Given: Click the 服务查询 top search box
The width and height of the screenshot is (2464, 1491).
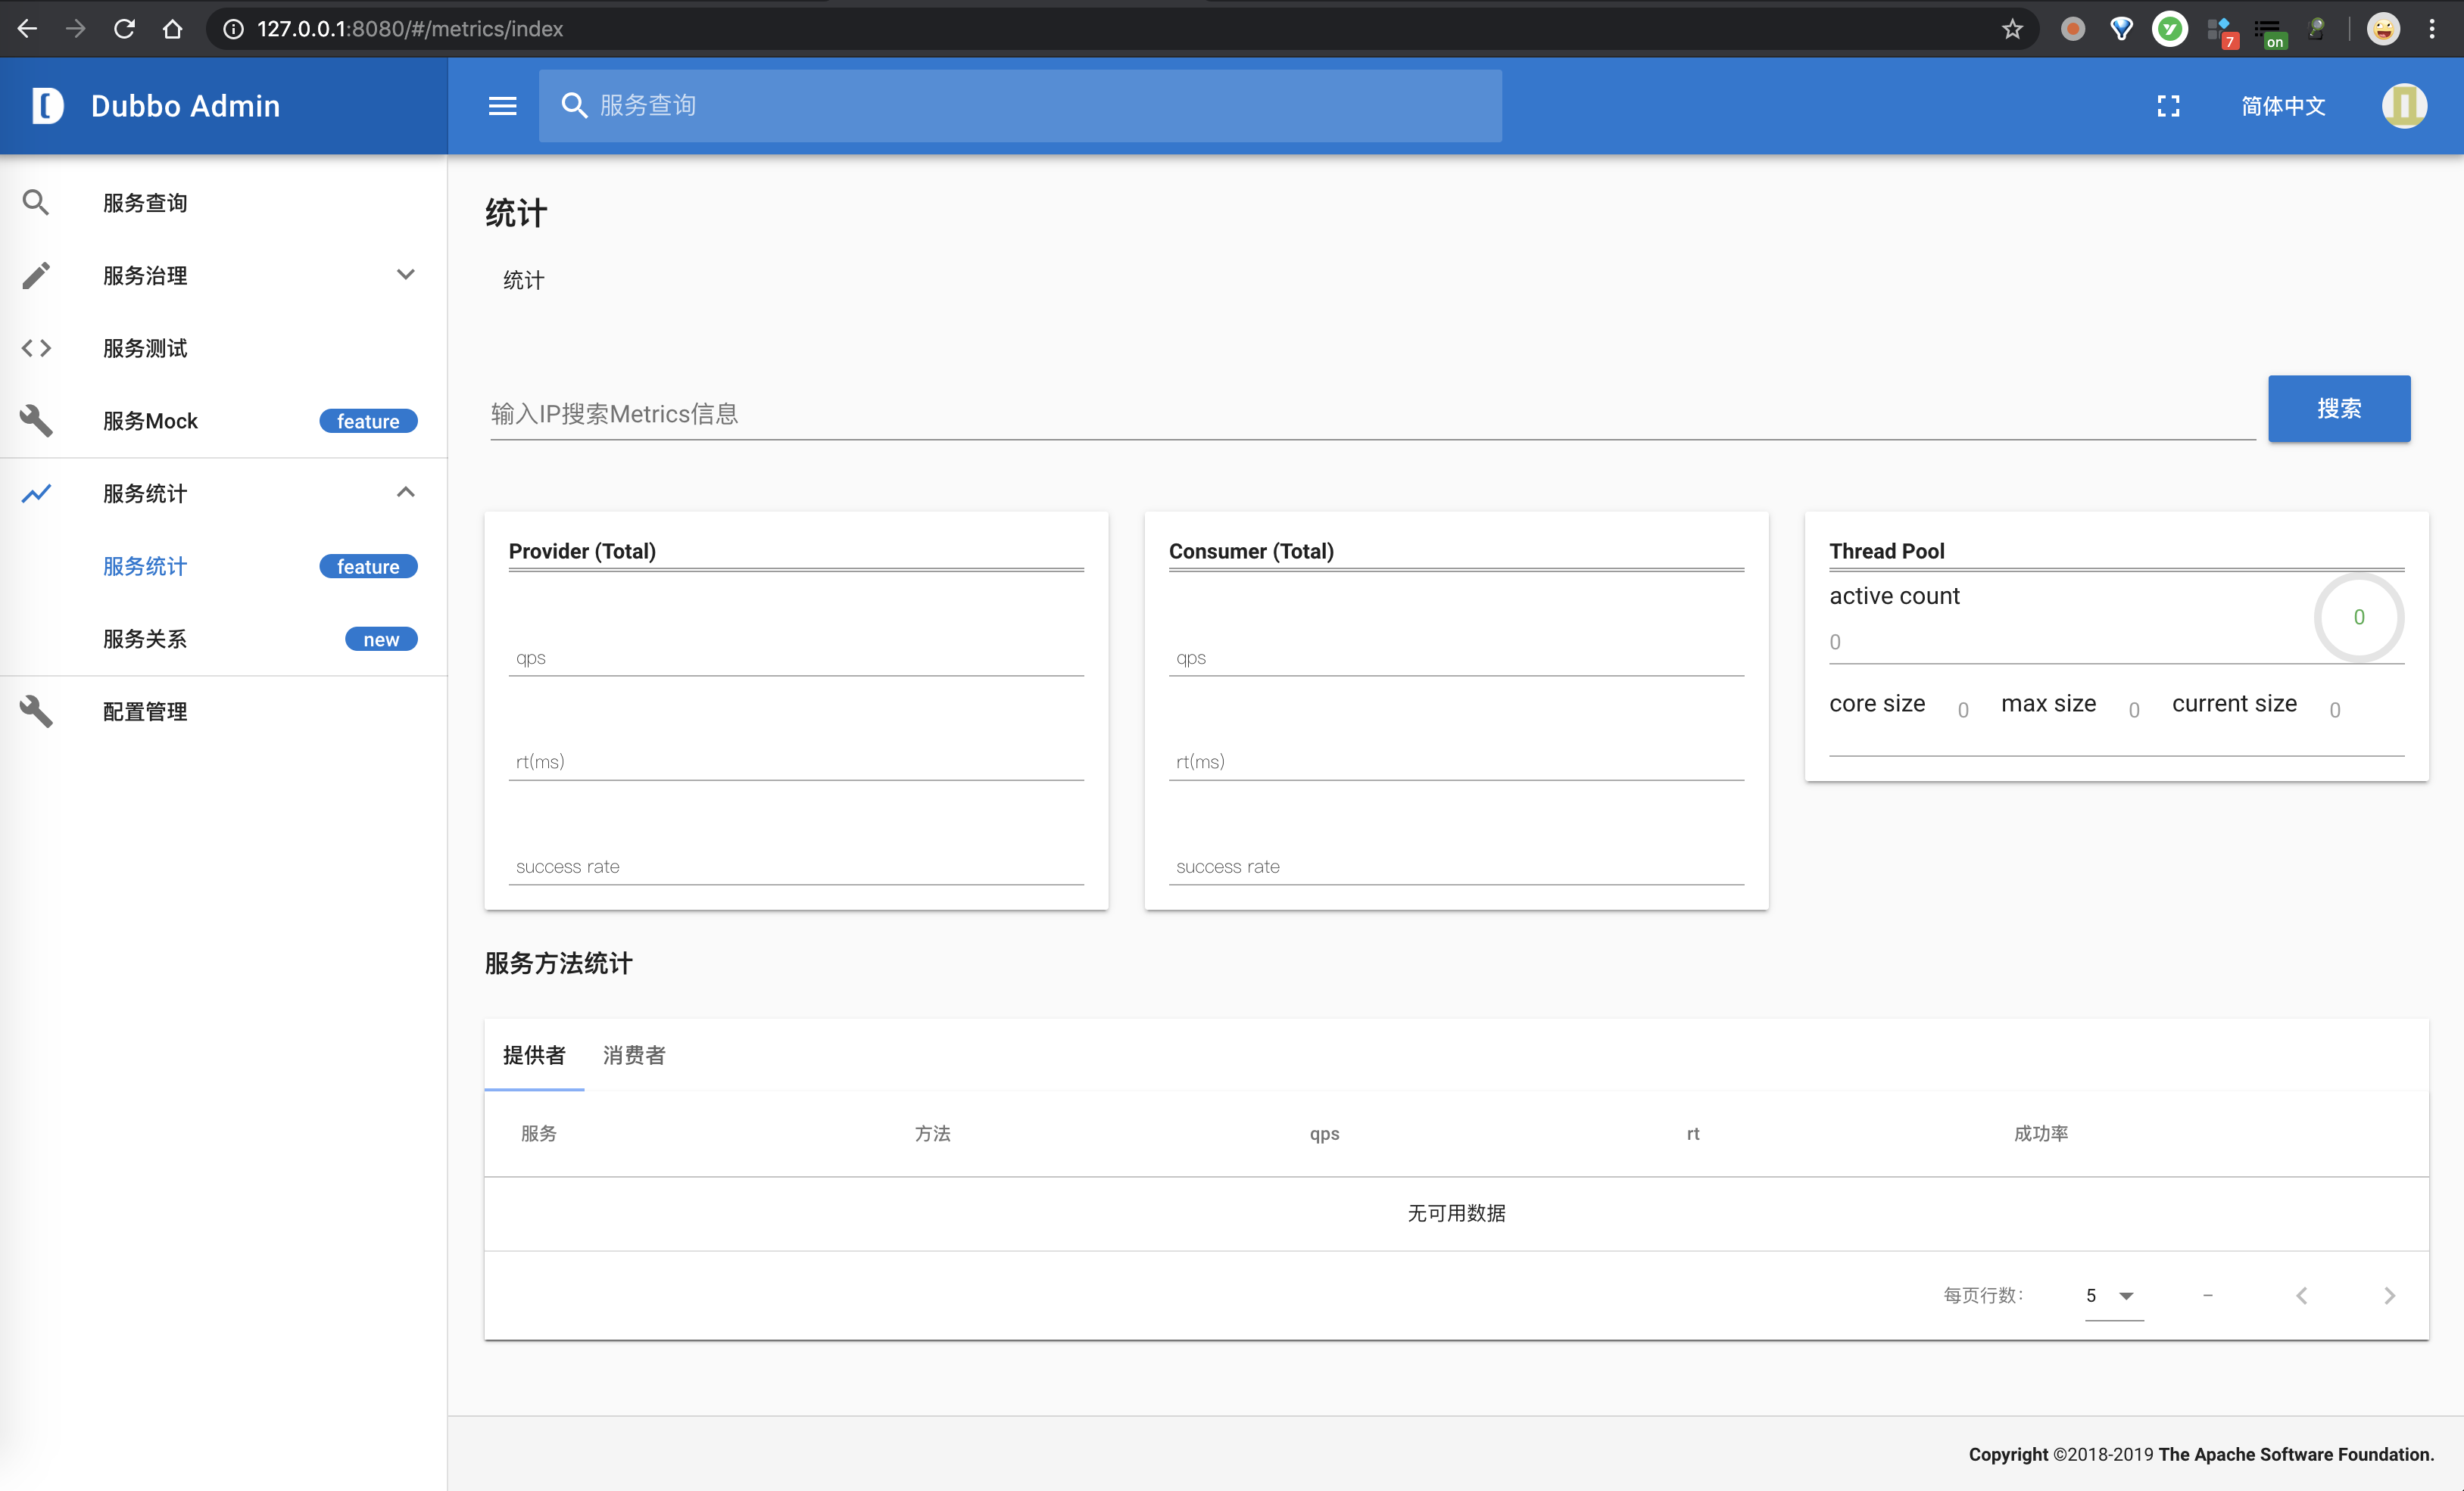Looking at the screenshot, I should pyautogui.click(x=1020, y=106).
